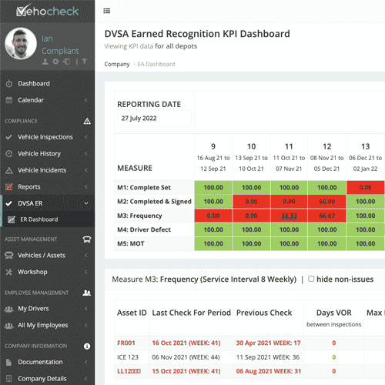Click the red 60.00 M2 period 12 cell
The width and height of the screenshot is (385, 385).
[x=326, y=202]
